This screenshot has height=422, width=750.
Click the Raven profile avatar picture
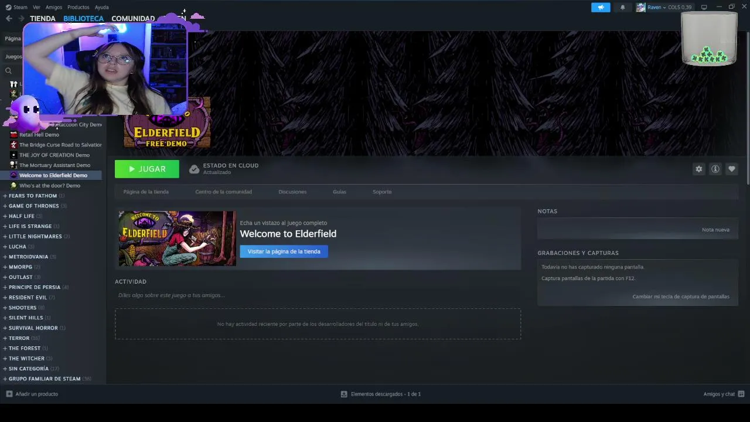point(640,7)
